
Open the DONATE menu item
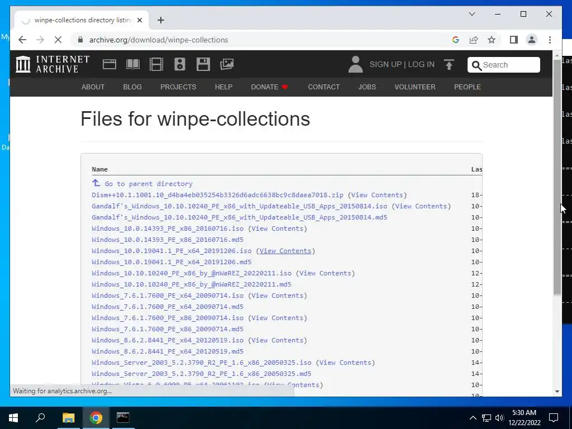(269, 87)
